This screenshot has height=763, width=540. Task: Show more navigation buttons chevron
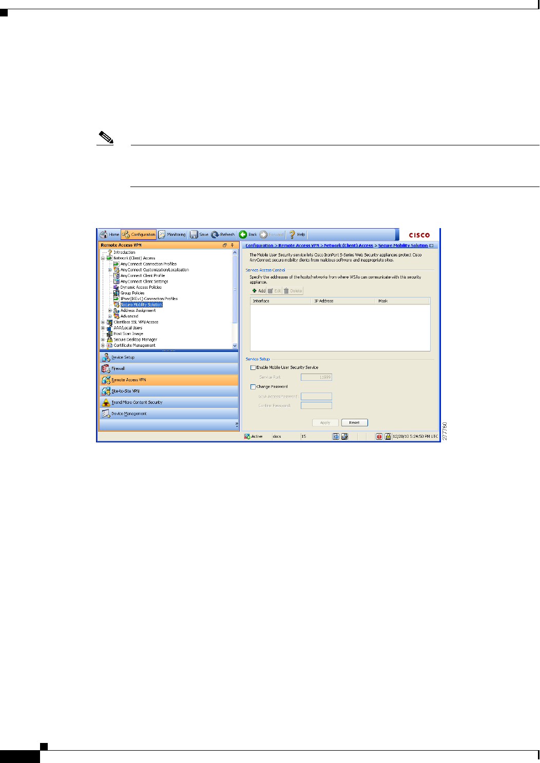237,424
